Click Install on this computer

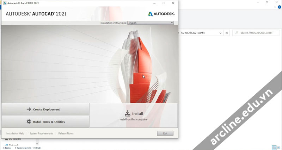(x=134, y=115)
